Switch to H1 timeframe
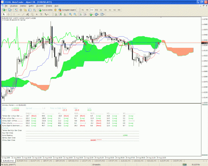This screenshot has height=166, width=208. pyautogui.click(x=101, y=10)
